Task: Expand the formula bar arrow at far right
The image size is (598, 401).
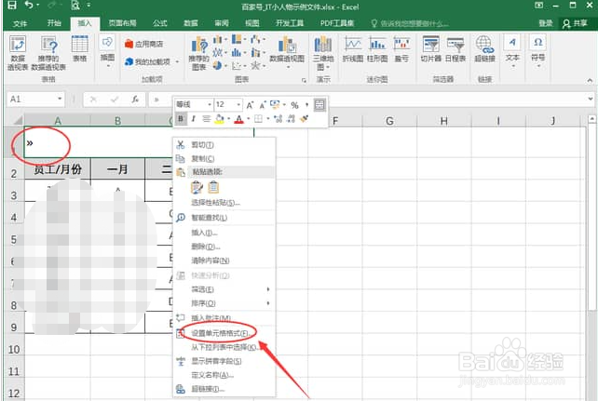Action: tap(591, 100)
